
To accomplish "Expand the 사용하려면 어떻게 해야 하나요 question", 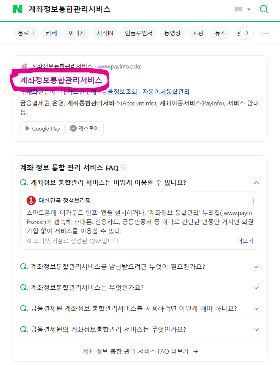I will tap(140, 308).
